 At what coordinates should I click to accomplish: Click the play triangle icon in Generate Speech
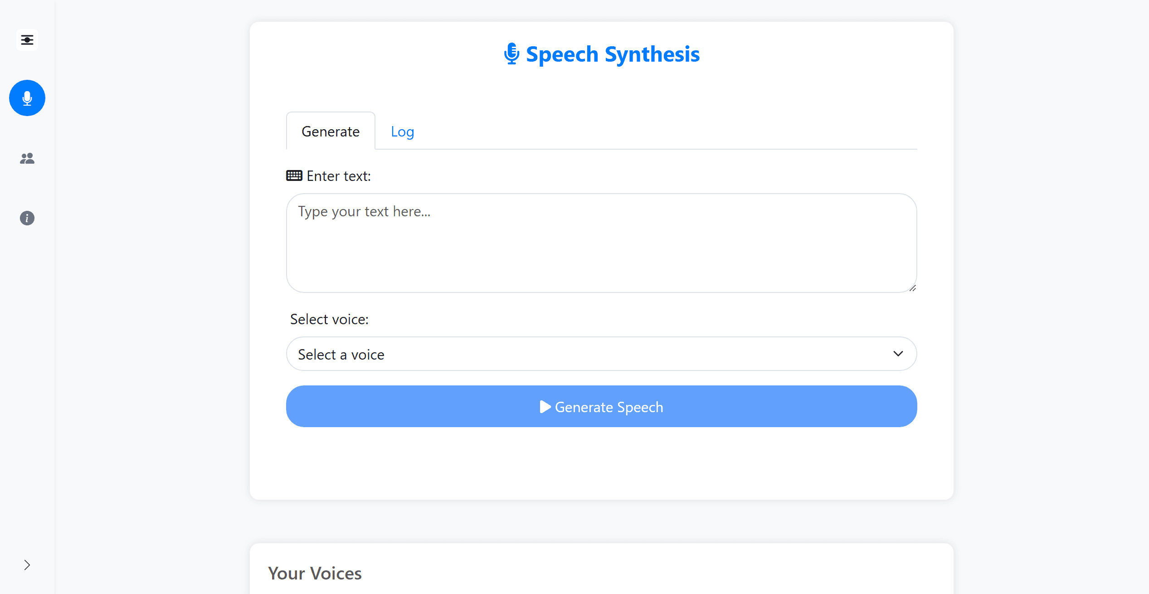point(545,407)
